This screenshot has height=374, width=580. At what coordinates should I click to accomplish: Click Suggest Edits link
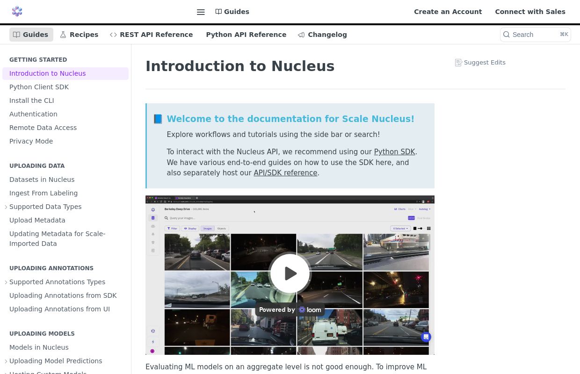tap(480, 62)
